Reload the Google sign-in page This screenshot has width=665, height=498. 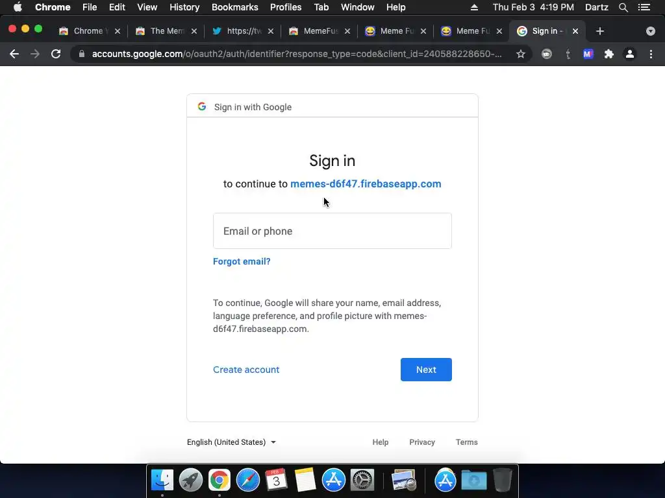click(56, 54)
